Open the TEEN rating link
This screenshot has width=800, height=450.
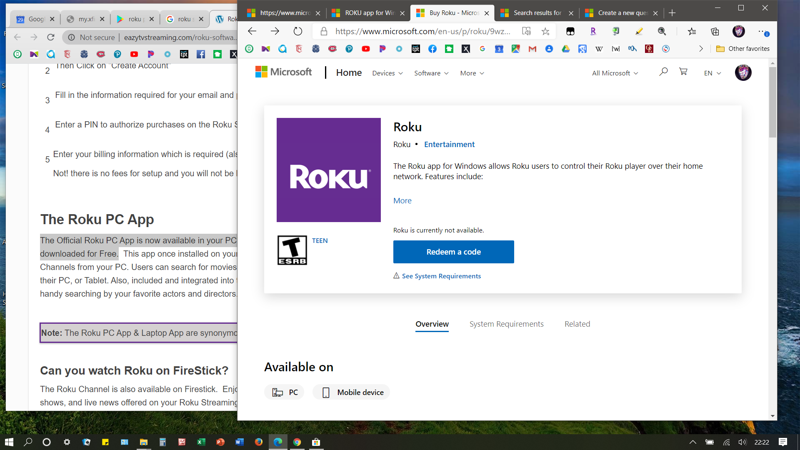coord(320,240)
